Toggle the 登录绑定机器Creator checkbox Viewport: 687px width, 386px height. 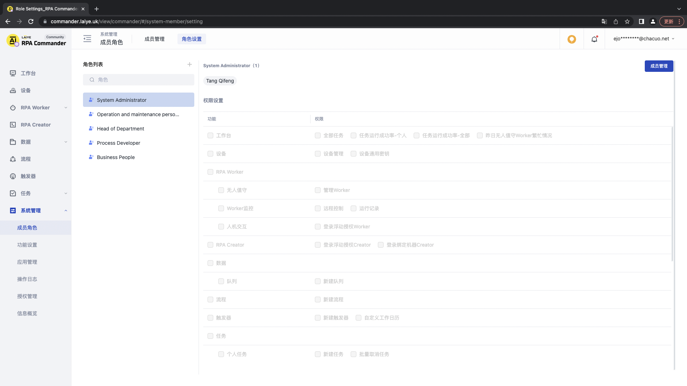click(381, 245)
